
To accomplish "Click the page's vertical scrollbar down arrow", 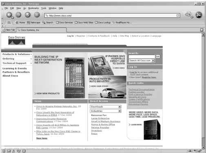I will point(203,147).
